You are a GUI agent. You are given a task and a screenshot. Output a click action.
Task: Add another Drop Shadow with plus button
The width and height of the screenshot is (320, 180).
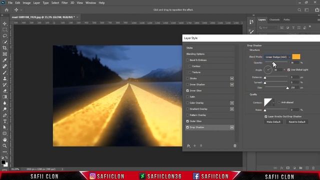232,127
